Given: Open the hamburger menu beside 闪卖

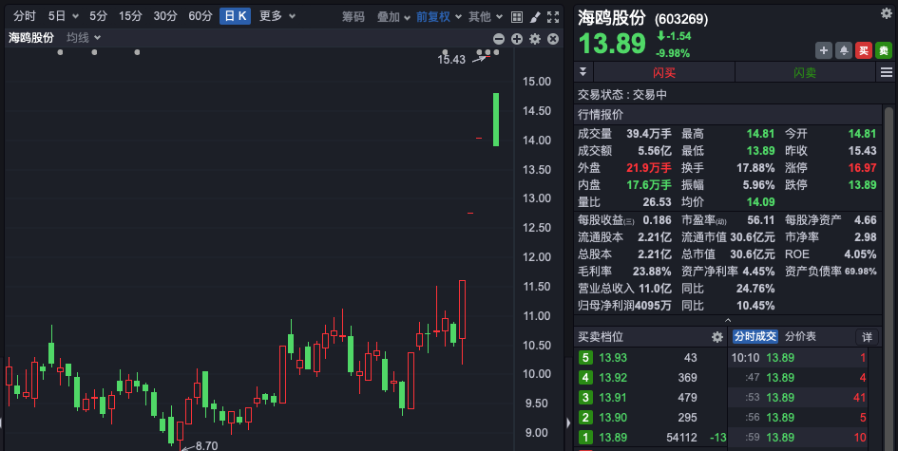Looking at the screenshot, I should (x=887, y=72).
